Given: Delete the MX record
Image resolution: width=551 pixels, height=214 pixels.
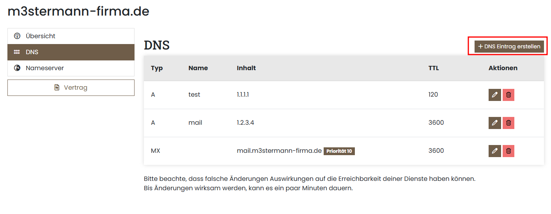Looking at the screenshot, I should pos(508,151).
